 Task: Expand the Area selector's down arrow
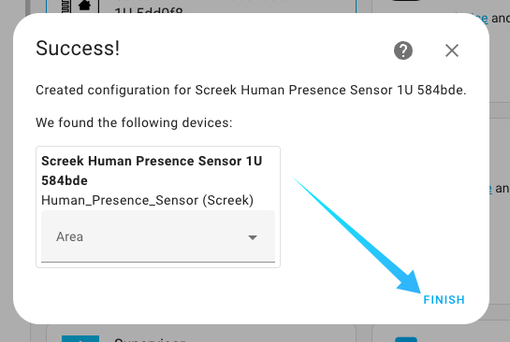pos(253,237)
